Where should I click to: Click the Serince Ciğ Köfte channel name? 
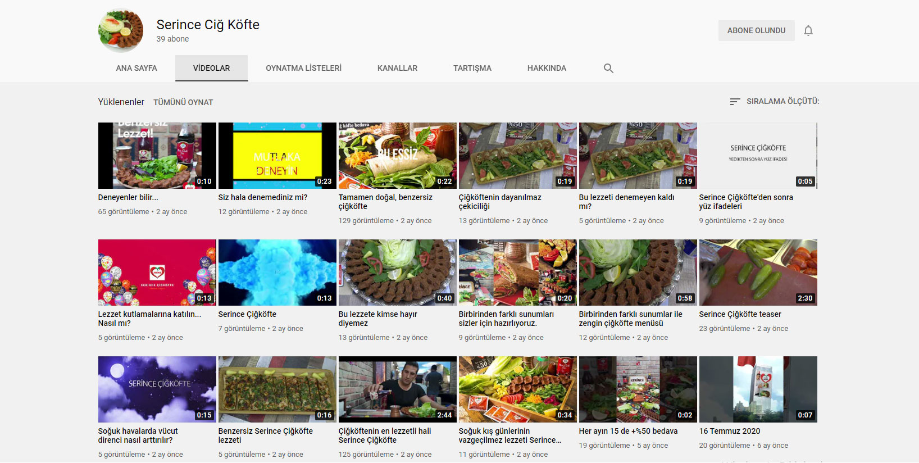point(208,25)
